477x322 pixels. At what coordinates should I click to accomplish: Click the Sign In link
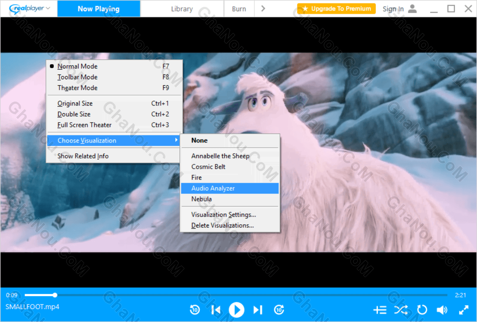393,9
